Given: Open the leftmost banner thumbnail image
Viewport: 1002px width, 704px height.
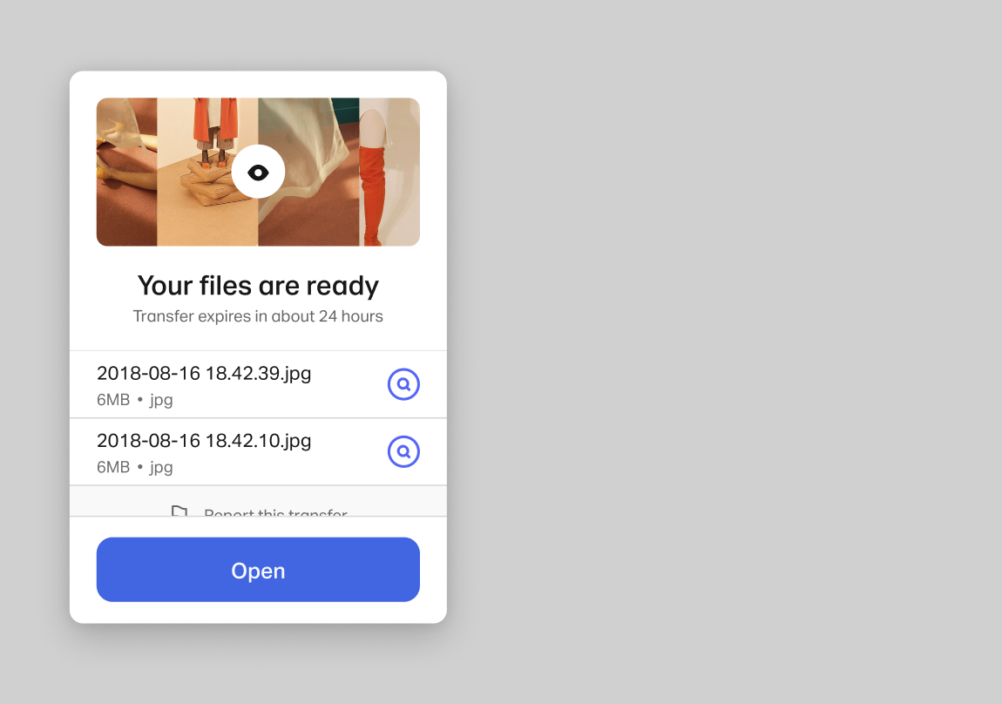Looking at the screenshot, I should [x=126, y=172].
